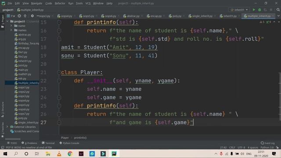281x158 pixels.
Task: Click 4 spaces indent setting
Action: point(253,147)
